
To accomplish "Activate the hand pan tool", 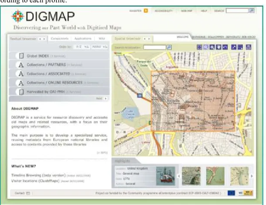I will pos(218,47).
